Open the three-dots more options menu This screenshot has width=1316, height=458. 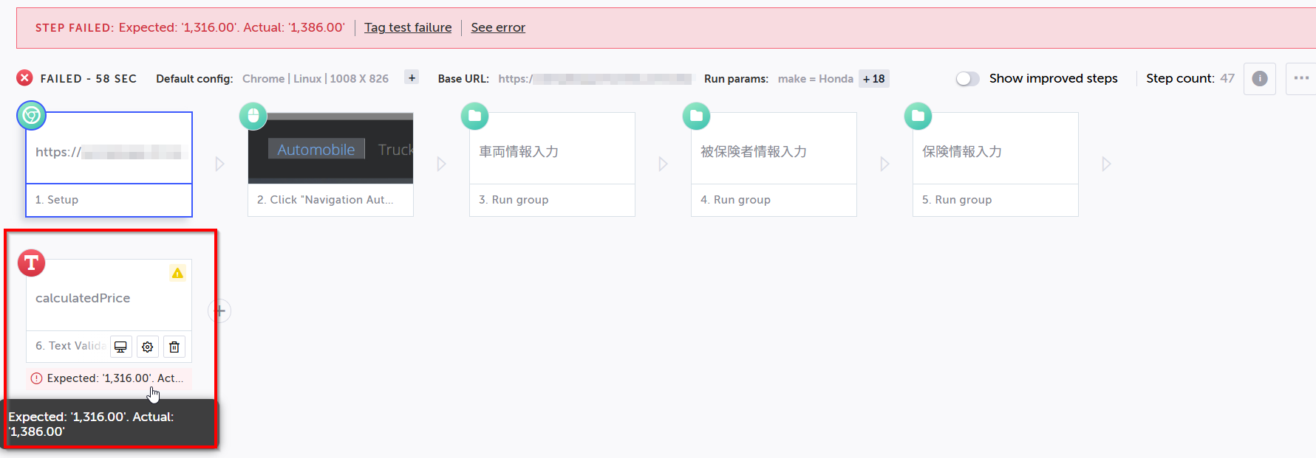pos(1301,78)
